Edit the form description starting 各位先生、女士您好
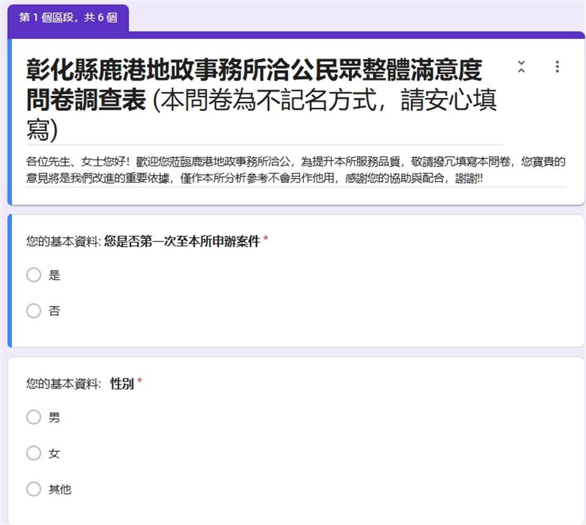Image resolution: width=586 pixels, height=525 pixels. pyautogui.click(x=295, y=170)
